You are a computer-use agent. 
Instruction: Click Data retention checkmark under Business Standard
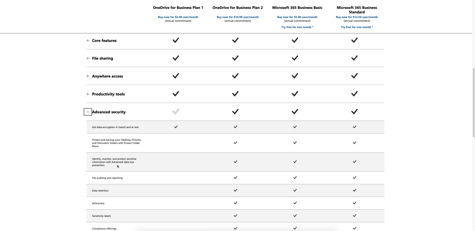354,190
